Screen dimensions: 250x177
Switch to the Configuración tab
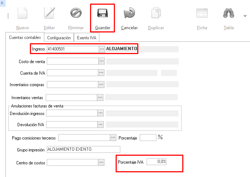59,37
